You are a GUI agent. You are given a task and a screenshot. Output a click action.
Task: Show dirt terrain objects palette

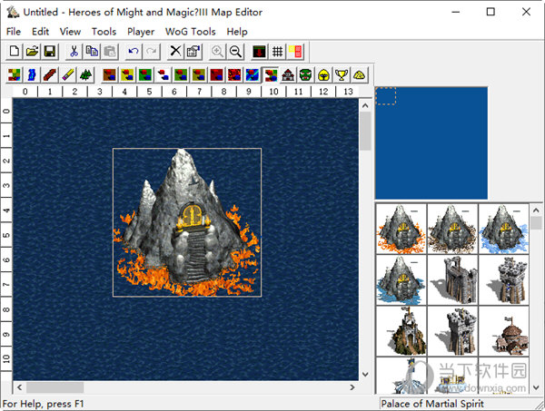point(110,74)
